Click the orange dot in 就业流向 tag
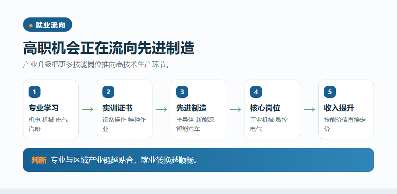Screen dimensions: 397x194 (31, 25)
